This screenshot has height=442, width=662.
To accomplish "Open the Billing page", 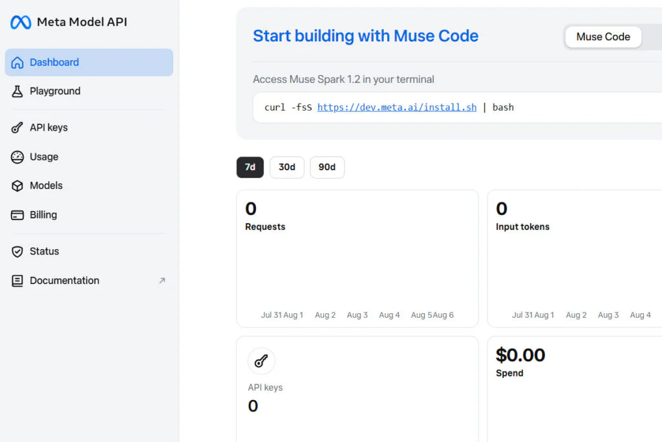I will tap(89, 215).
